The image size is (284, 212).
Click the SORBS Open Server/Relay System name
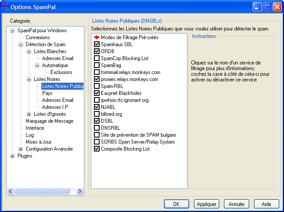point(138,142)
